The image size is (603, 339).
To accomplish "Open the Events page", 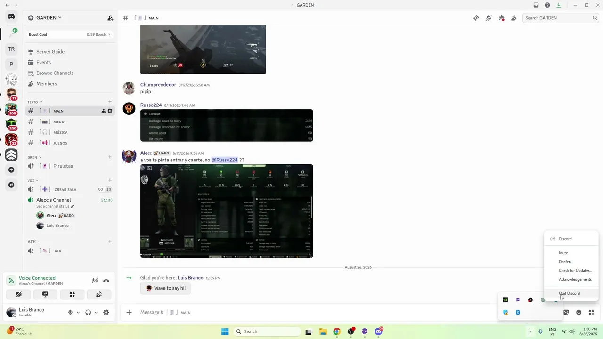I will [70, 62].
